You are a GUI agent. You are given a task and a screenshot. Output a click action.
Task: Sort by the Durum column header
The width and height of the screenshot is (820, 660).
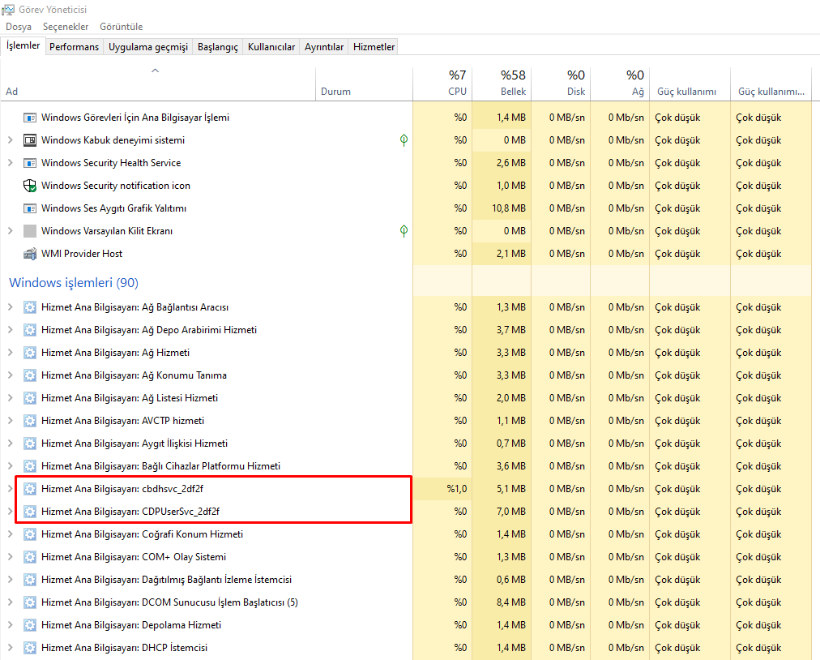(x=364, y=84)
